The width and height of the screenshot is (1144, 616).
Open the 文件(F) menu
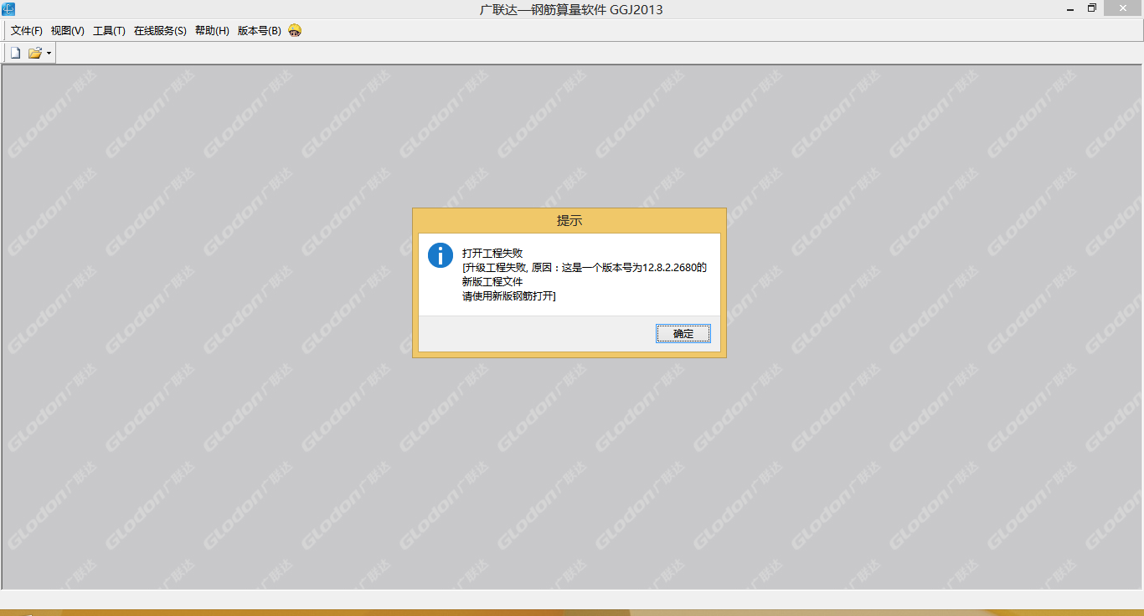point(27,31)
